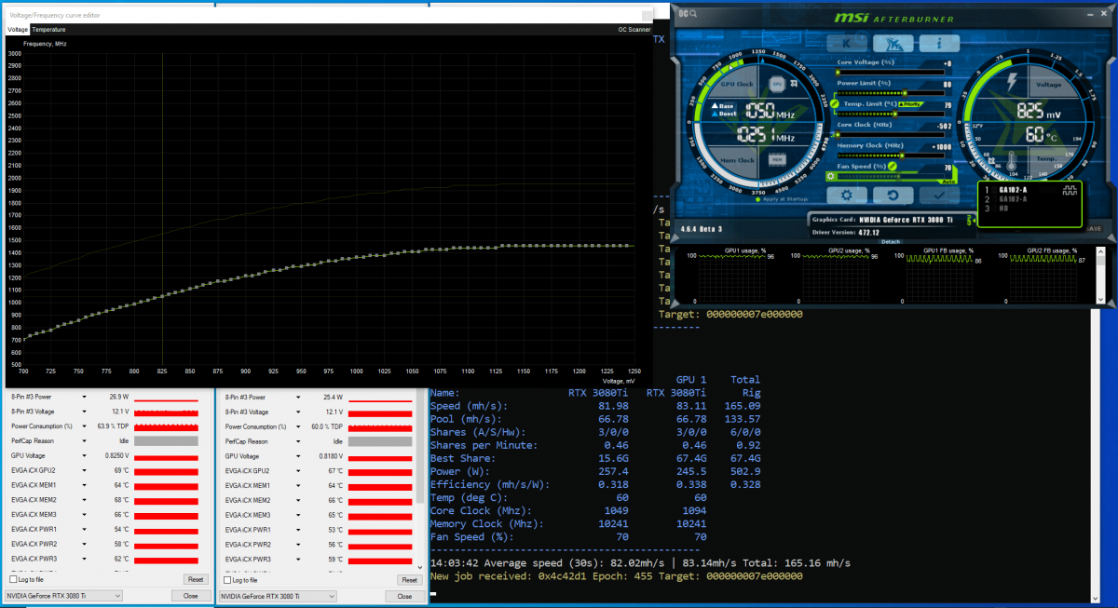The width and height of the screenshot is (1118, 608).
Task: Reset Afterburner settings using circular arrow icon
Action: pyautogui.click(x=894, y=196)
